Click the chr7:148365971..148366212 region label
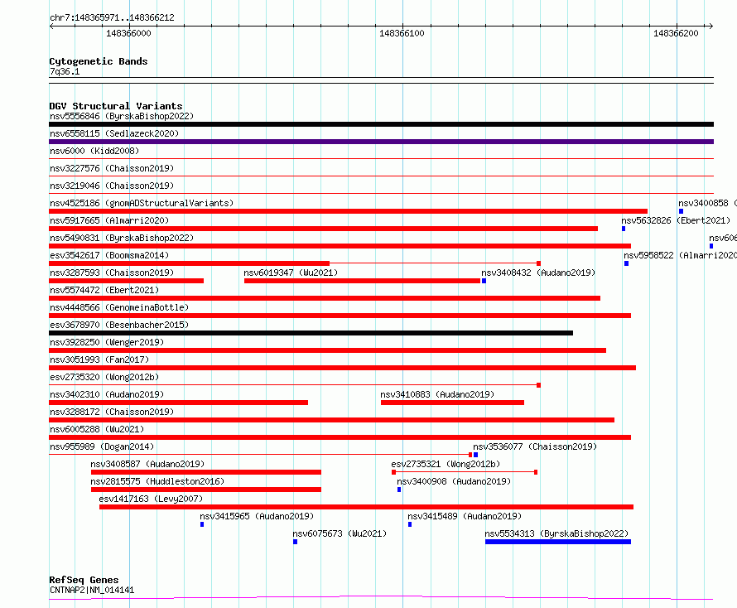Image resolution: width=737 pixels, height=608 pixels. (112, 17)
